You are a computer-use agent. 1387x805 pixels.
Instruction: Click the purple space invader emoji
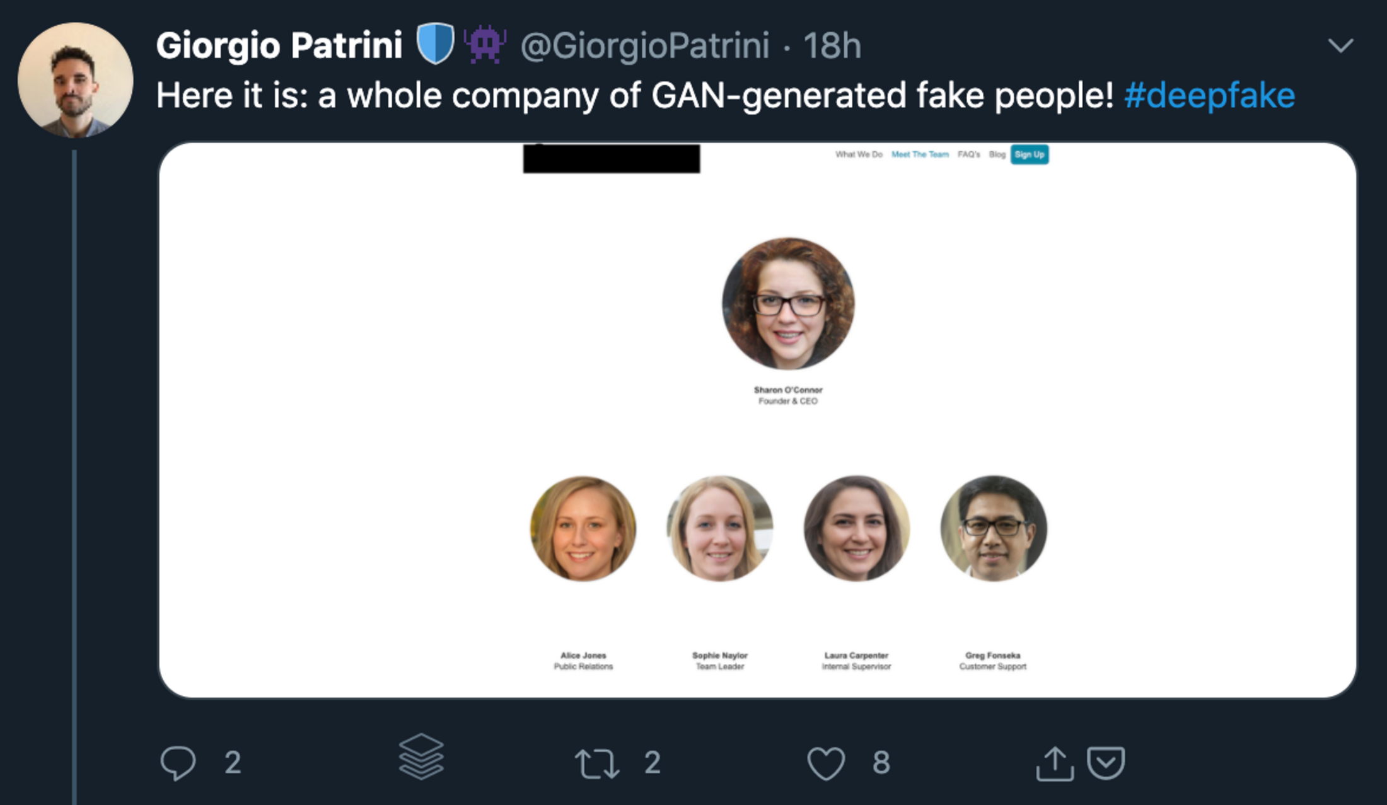[x=485, y=44]
